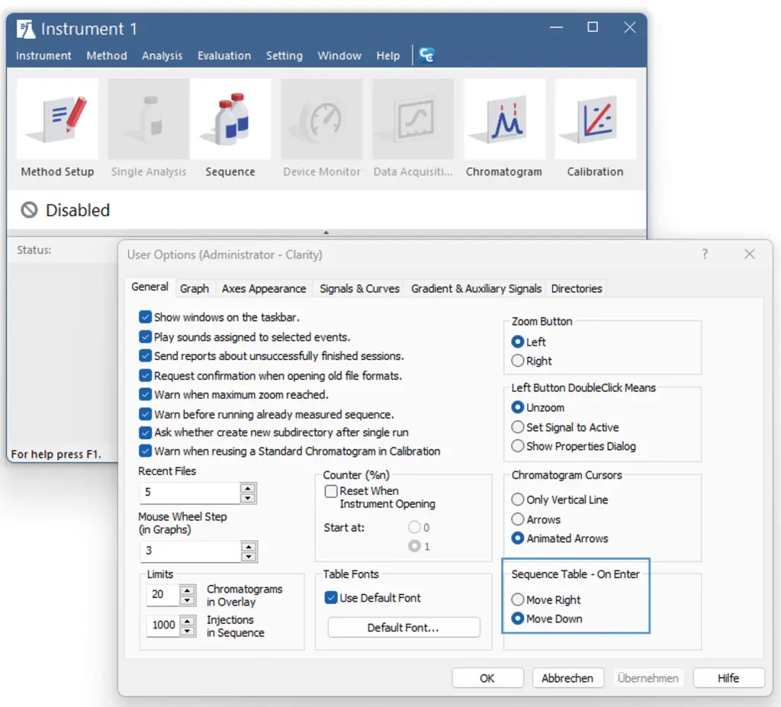Increase Chromatograms in Overlay limit
Screen dimensions: 781x707
188,590
